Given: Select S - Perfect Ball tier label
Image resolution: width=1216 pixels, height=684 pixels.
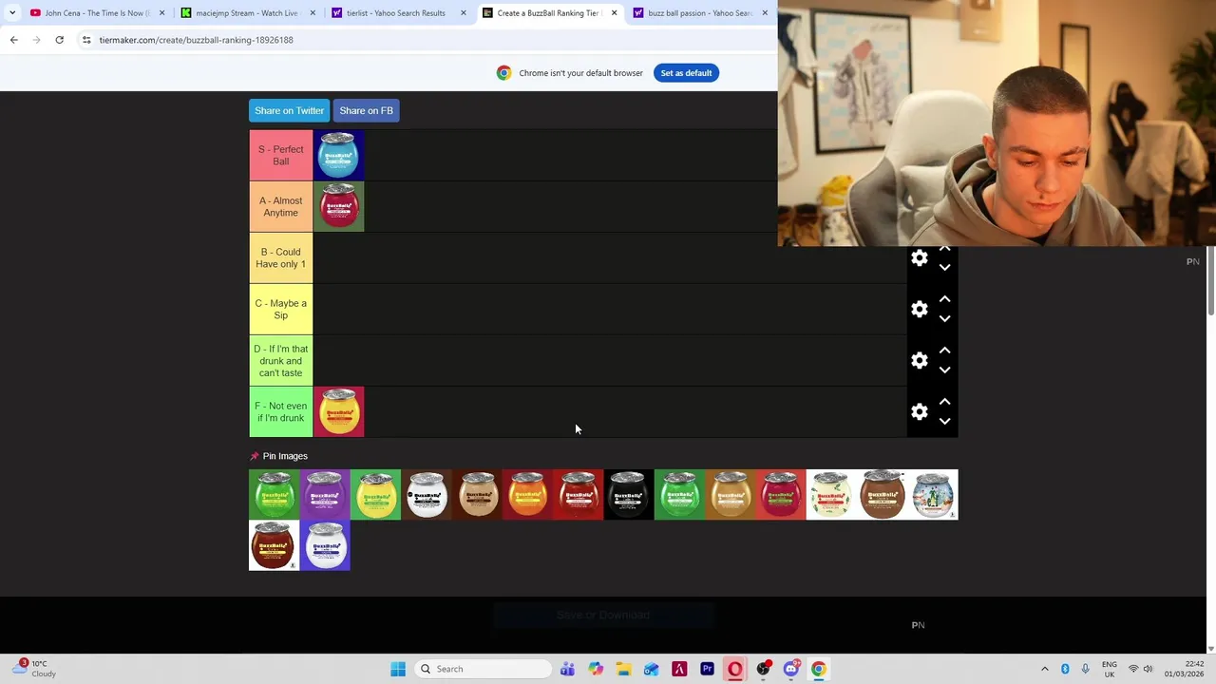Looking at the screenshot, I should pyautogui.click(x=281, y=155).
